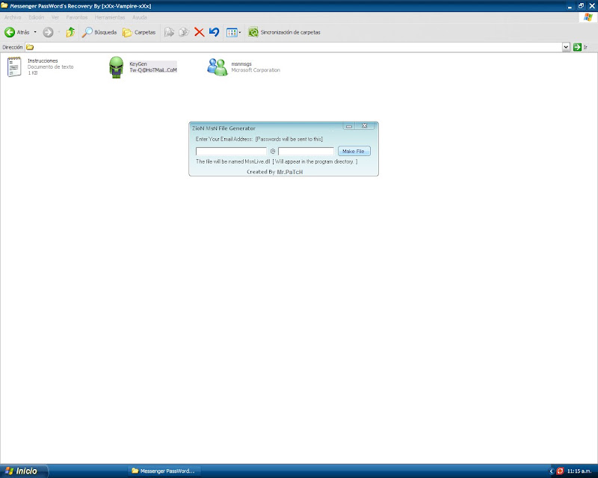Undo with the blue arrow icon
The width and height of the screenshot is (598, 478).
pyautogui.click(x=215, y=32)
